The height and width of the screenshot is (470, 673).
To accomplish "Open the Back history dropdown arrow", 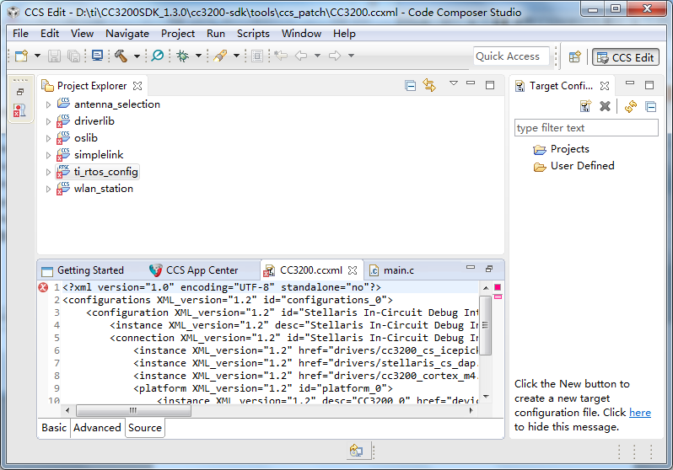I will (318, 56).
